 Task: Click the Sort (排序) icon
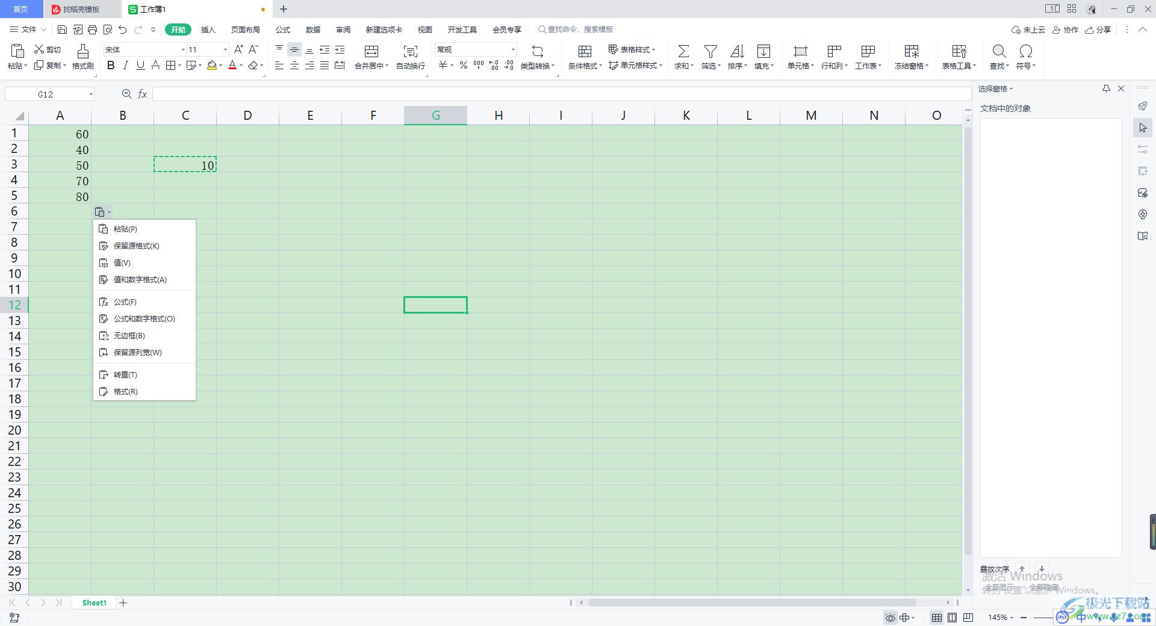pyautogui.click(x=737, y=51)
